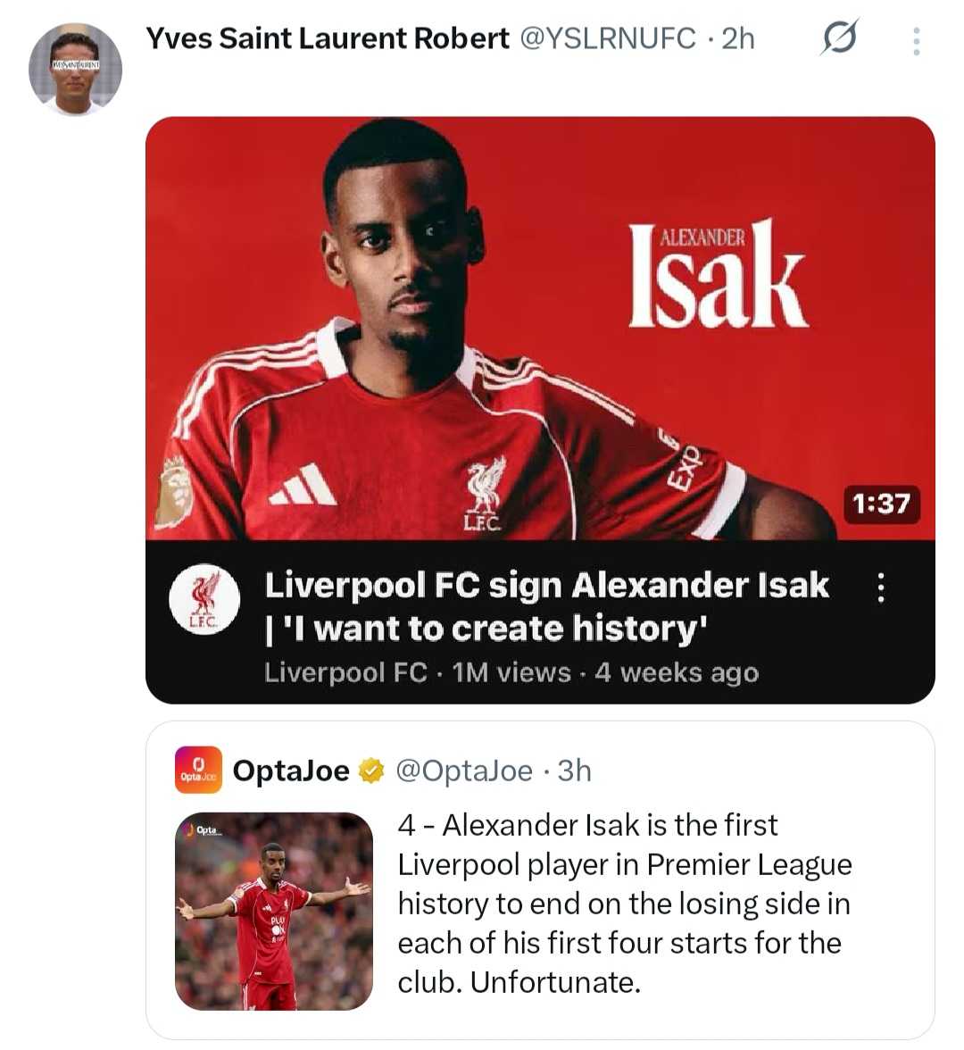Click OptaJoe's gold verified badge

tap(371, 771)
